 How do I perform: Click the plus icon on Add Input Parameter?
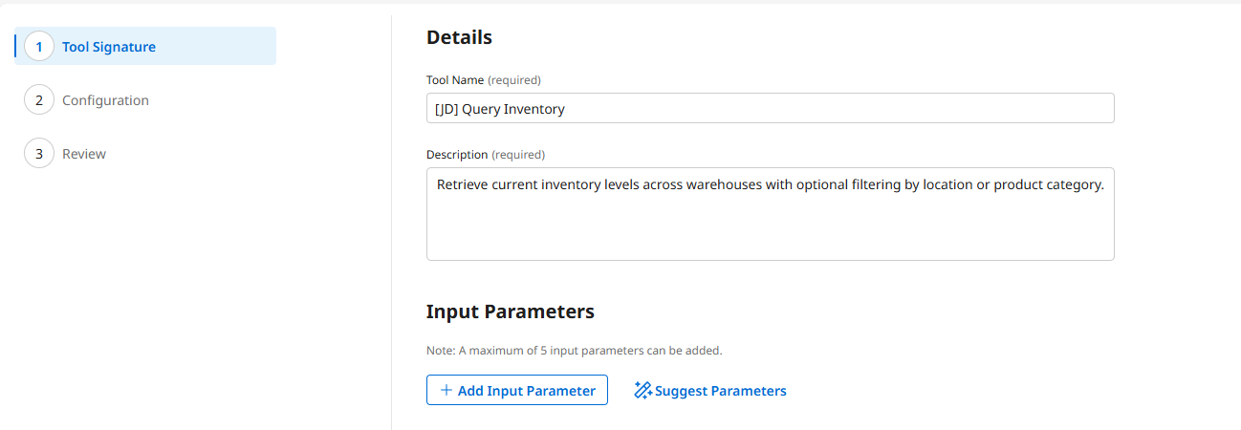pos(446,390)
